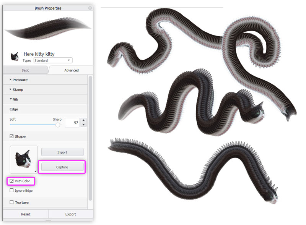Click the cat shape thumbnail
The image size is (306, 225).
[24, 159]
